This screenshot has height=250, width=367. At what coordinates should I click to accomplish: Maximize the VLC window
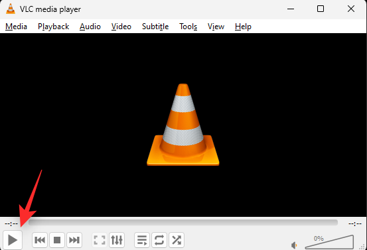click(321, 9)
